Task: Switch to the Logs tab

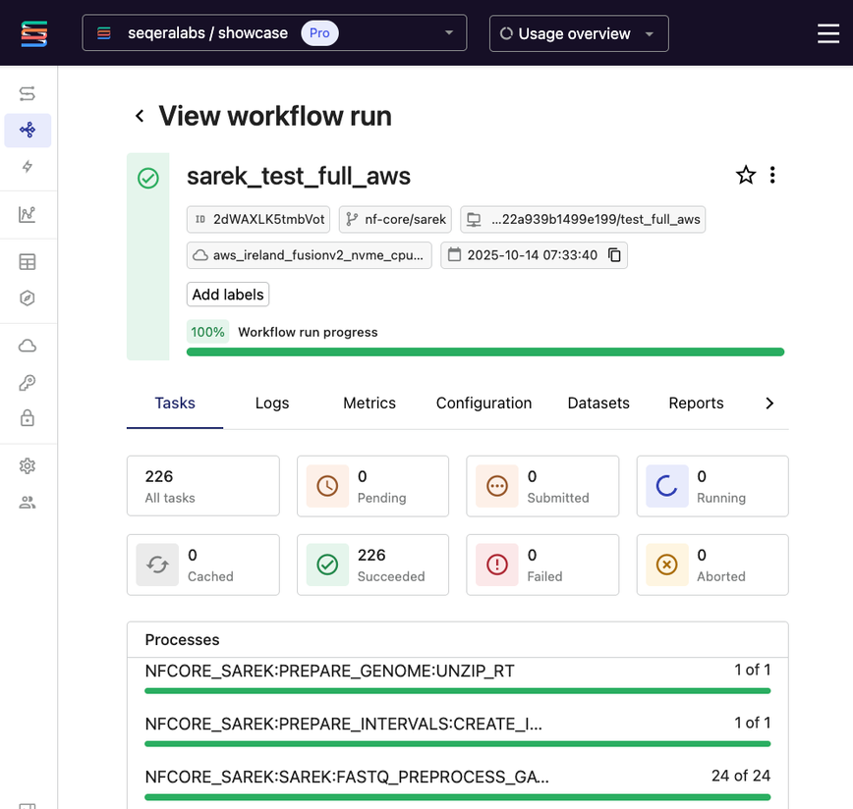Action: pyautogui.click(x=271, y=403)
